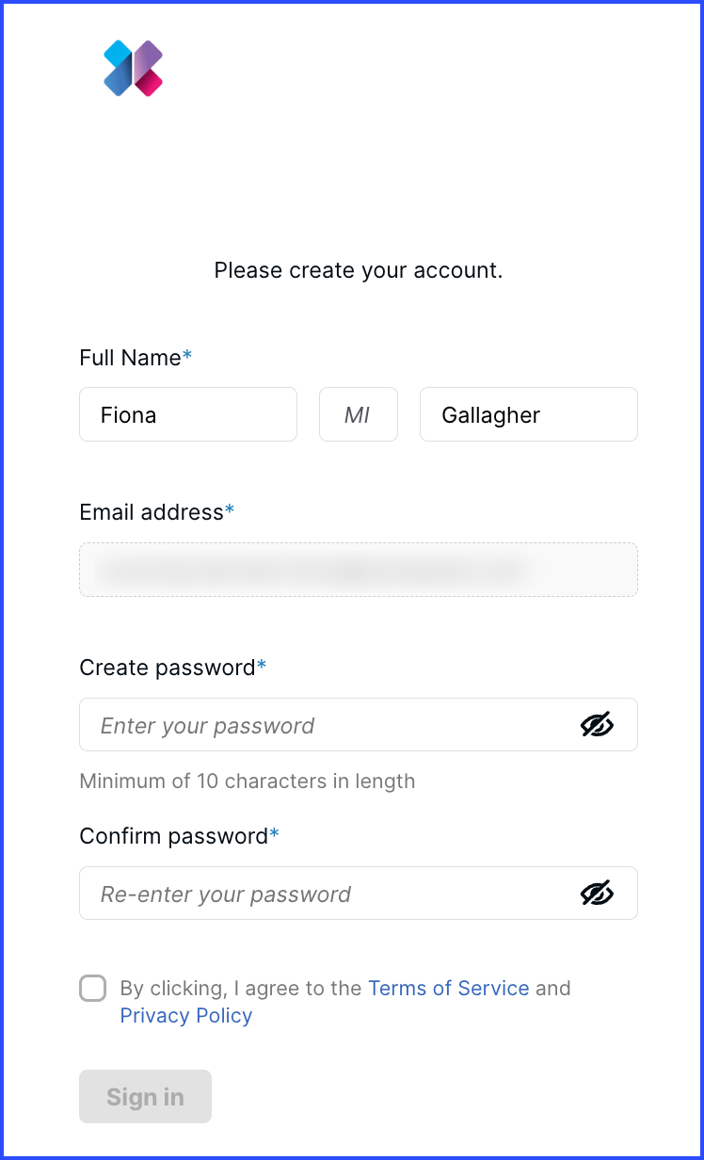The height and width of the screenshot is (1160, 704).
Task: Focus the Re-enter your password input
Action: click(359, 894)
